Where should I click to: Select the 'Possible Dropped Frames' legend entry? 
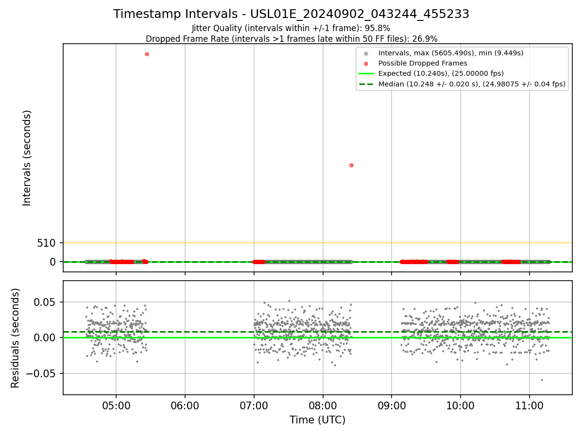click(423, 63)
